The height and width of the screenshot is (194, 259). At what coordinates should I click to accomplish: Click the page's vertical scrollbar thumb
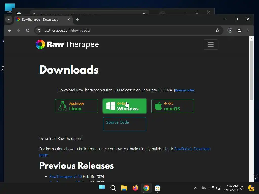(x=251, y=70)
